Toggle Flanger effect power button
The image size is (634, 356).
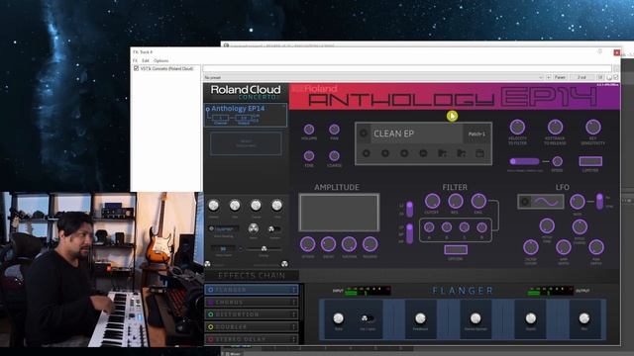click(210, 290)
